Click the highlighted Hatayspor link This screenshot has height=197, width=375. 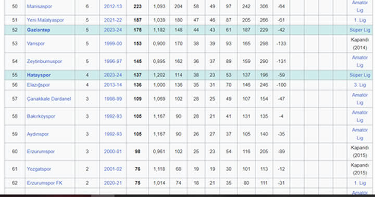click(39, 75)
